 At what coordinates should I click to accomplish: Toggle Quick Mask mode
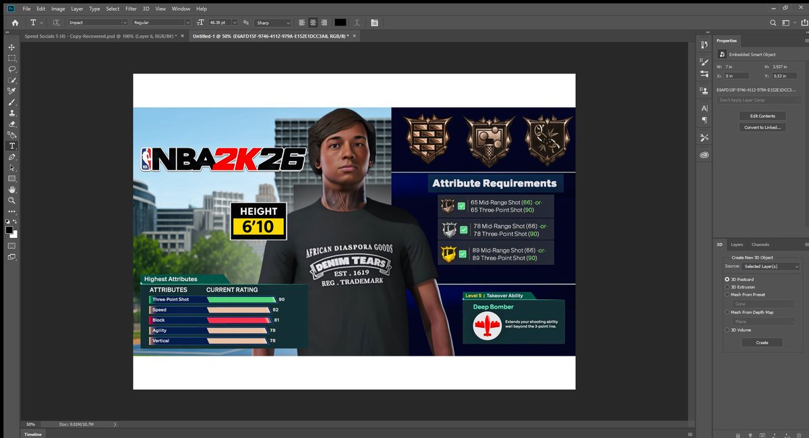point(11,245)
